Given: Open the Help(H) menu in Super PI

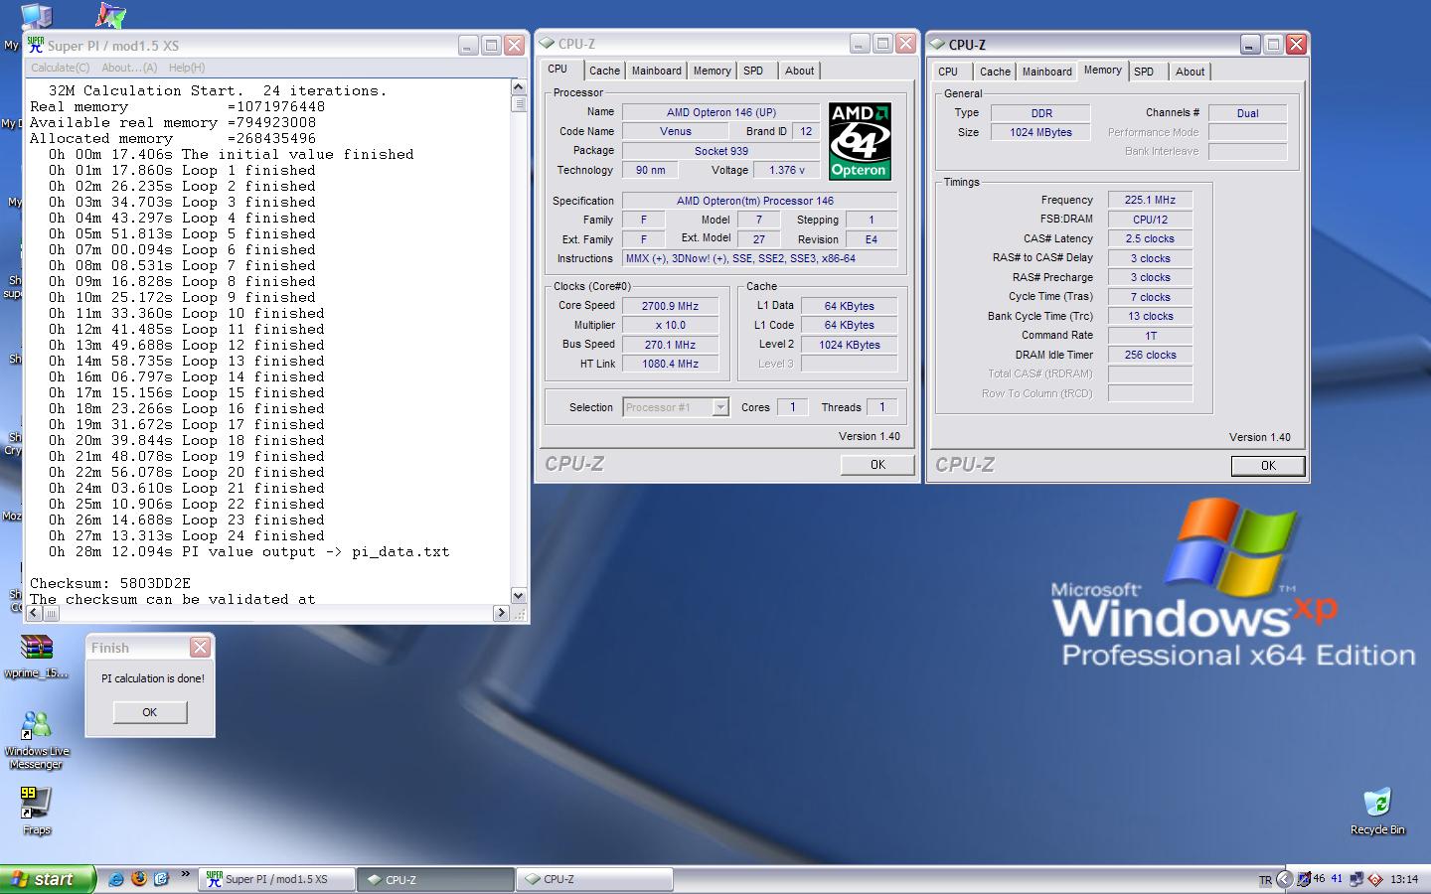Looking at the screenshot, I should (187, 68).
